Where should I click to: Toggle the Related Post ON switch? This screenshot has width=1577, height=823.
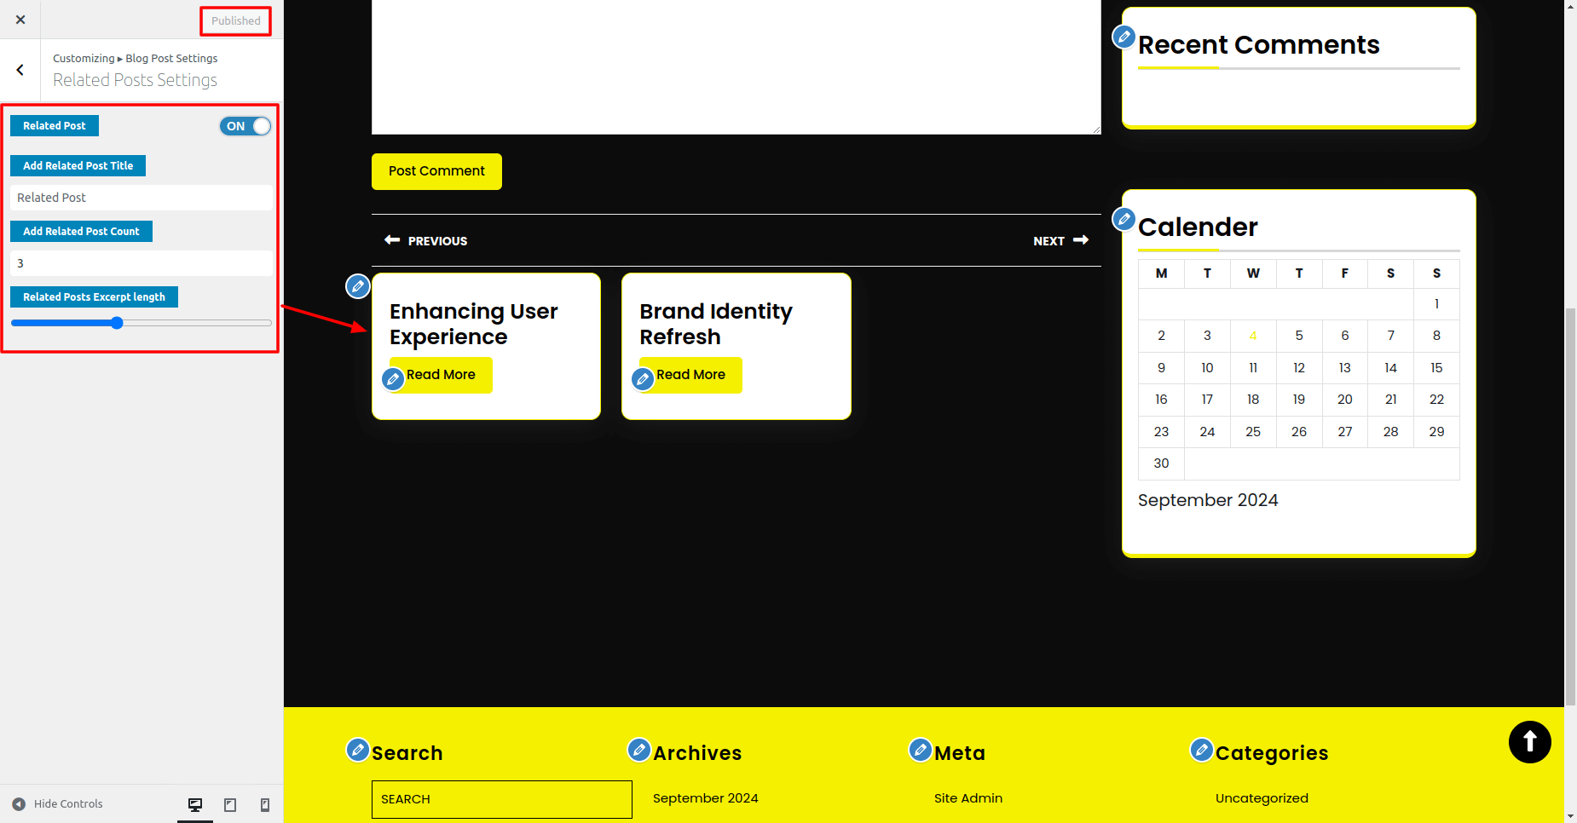tap(246, 126)
